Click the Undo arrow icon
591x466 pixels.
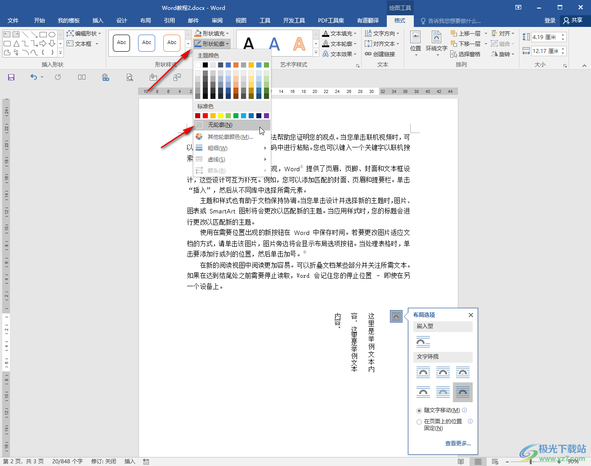click(34, 77)
